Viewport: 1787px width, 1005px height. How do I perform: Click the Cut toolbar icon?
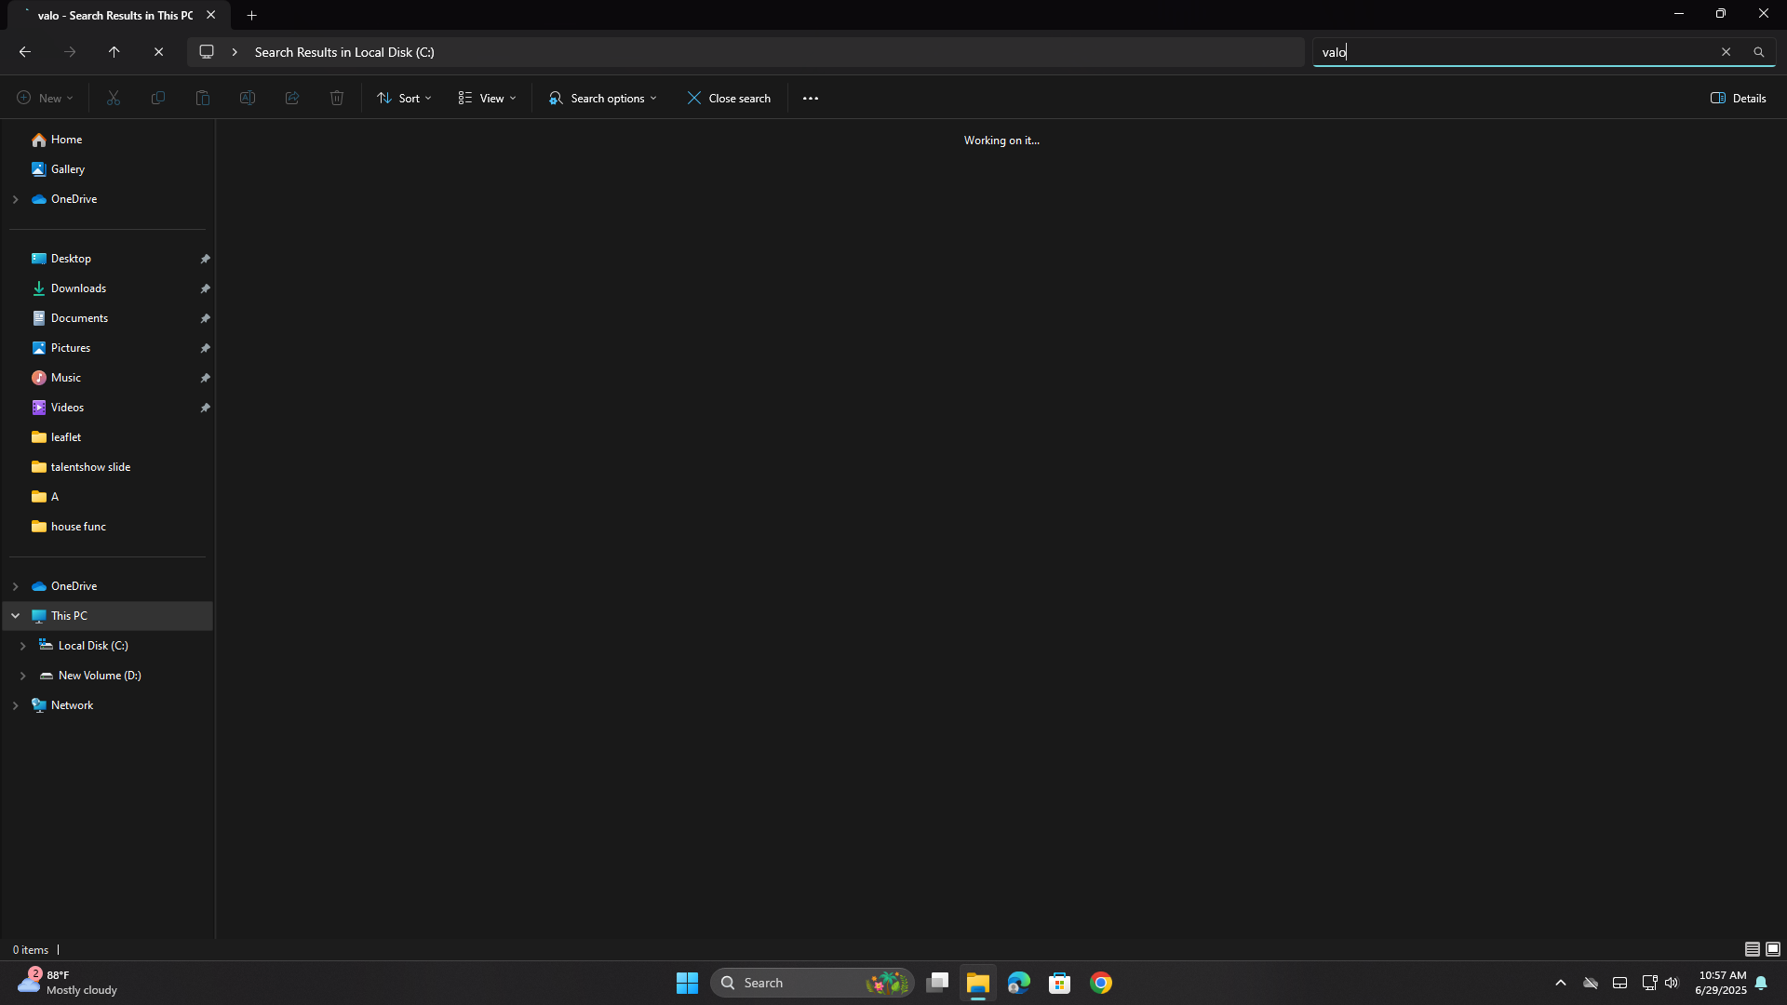pos(114,98)
